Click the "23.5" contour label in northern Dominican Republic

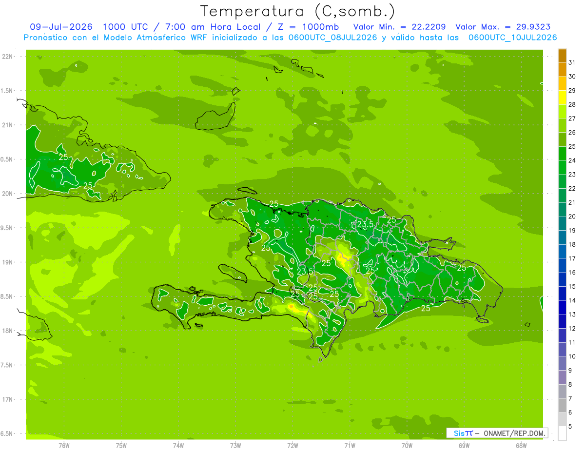click(365, 224)
